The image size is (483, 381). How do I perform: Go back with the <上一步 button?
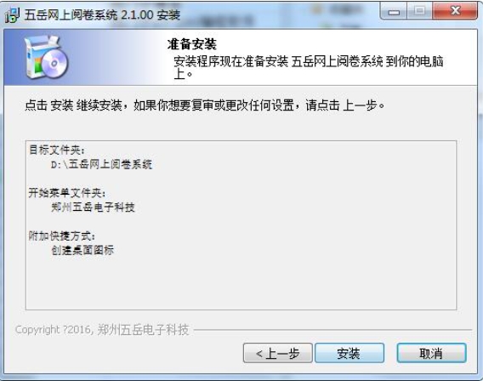pyautogui.click(x=277, y=353)
